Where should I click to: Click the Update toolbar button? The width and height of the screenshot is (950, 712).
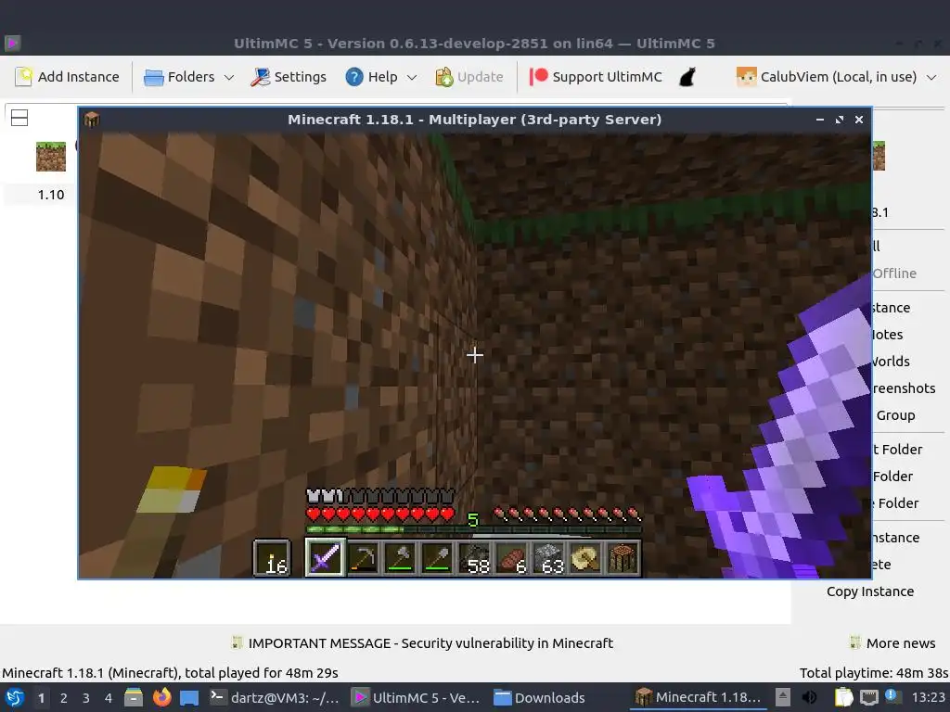[469, 77]
